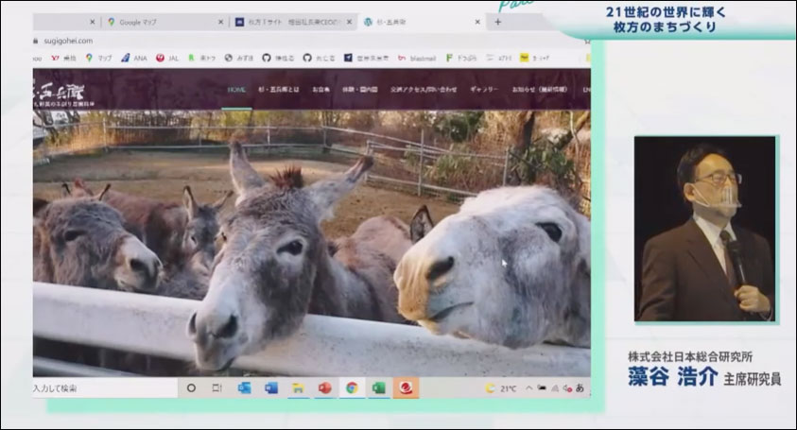
Task: Open Word from the taskbar
Action: coord(271,387)
